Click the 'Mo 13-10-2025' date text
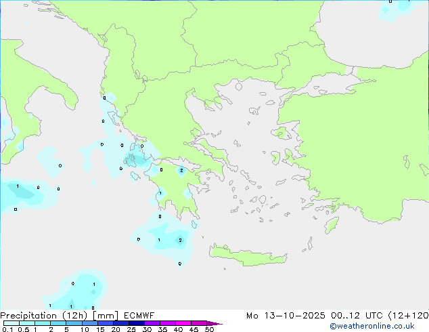Image resolution: width=429 pixels, height=332 pixels. (286, 316)
